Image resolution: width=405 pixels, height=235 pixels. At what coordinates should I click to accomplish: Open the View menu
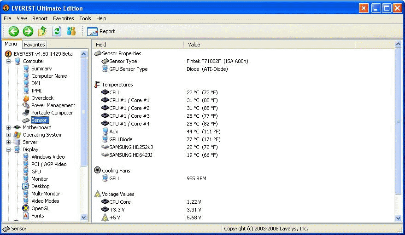[22, 18]
